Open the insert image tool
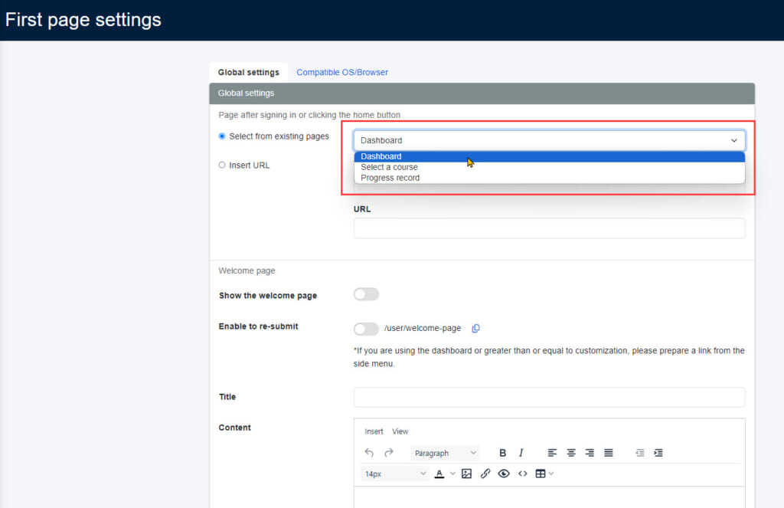Viewport: 784px width, 508px height. [x=466, y=473]
